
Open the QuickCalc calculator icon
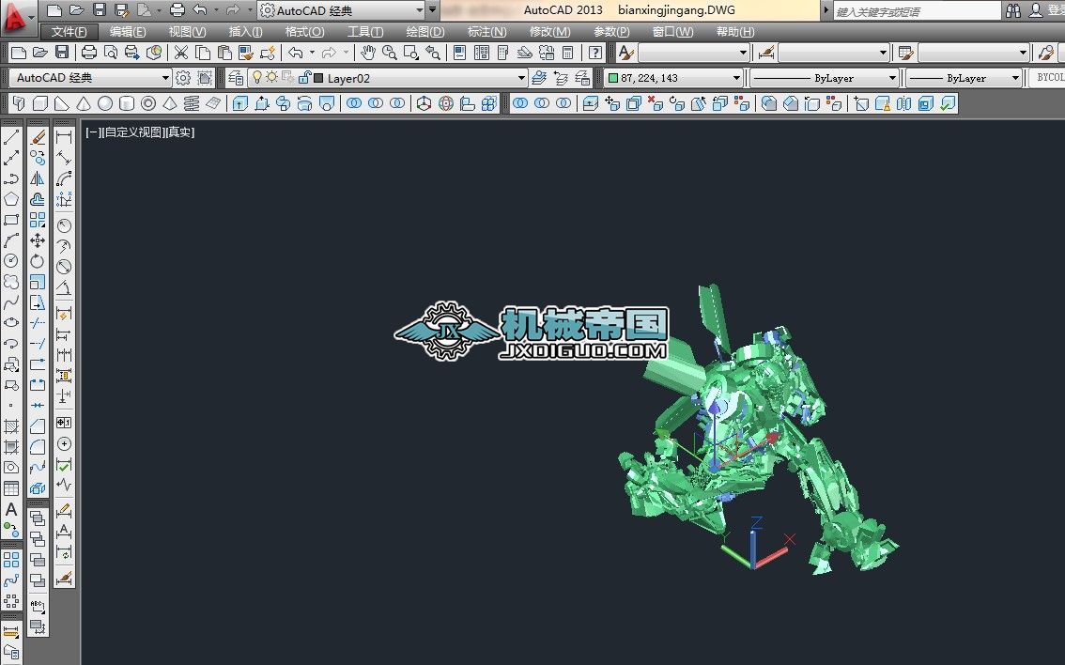pyautogui.click(x=568, y=53)
